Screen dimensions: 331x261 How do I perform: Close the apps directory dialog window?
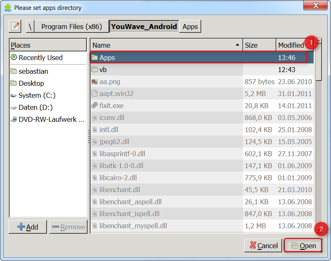(x=315, y=5)
